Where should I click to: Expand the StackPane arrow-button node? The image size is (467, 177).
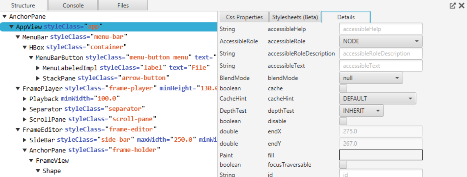point(38,78)
